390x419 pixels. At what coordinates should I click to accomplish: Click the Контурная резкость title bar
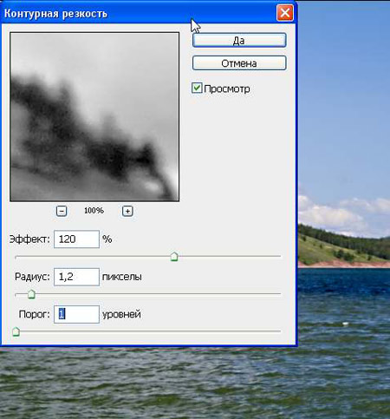pyautogui.click(x=149, y=13)
